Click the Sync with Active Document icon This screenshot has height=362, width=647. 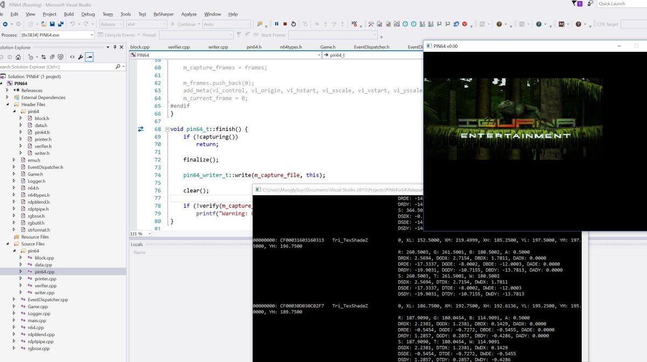point(43,57)
